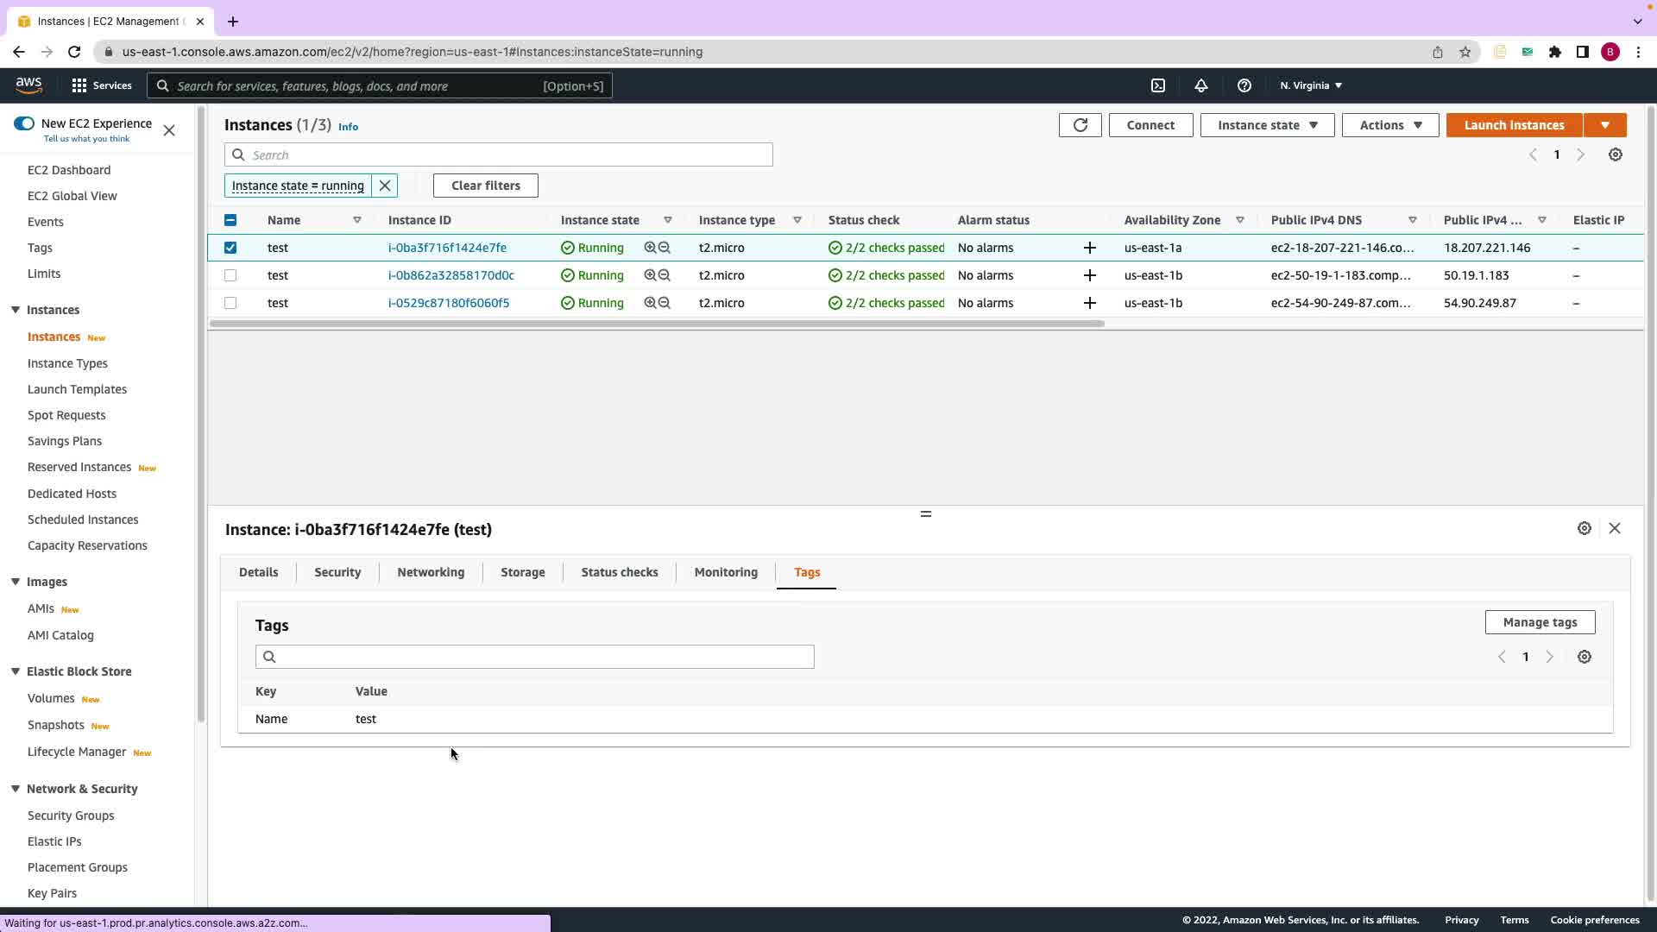Open the AWS CloudShell icon

click(x=1158, y=85)
